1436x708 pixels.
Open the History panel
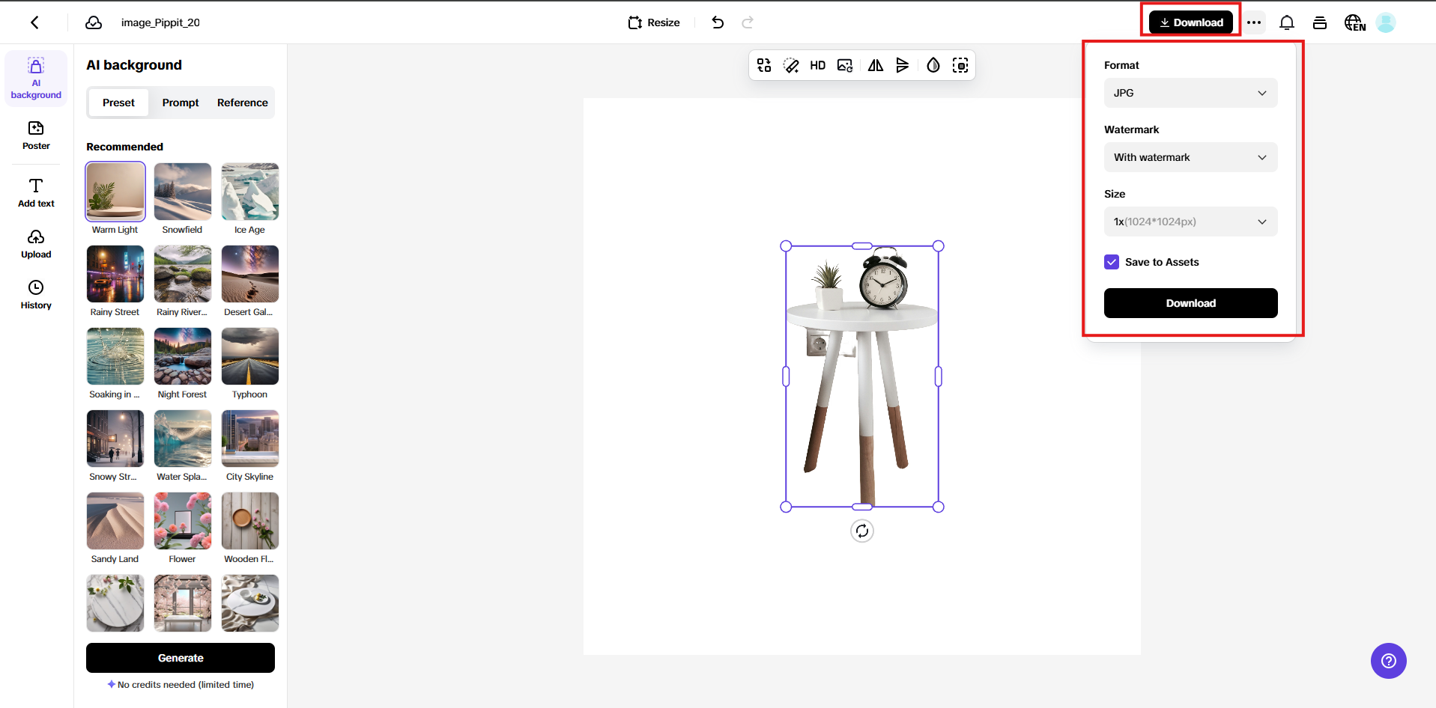tap(36, 294)
